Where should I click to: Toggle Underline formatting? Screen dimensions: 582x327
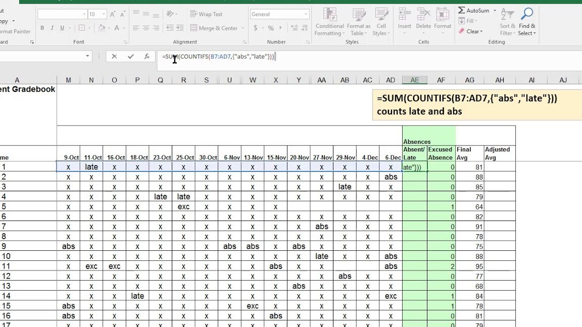[x=62, y=28]
